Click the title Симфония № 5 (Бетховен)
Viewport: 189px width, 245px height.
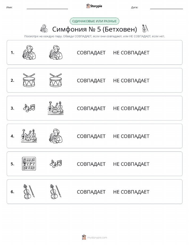pyautogui.click(x=94, y=29)
